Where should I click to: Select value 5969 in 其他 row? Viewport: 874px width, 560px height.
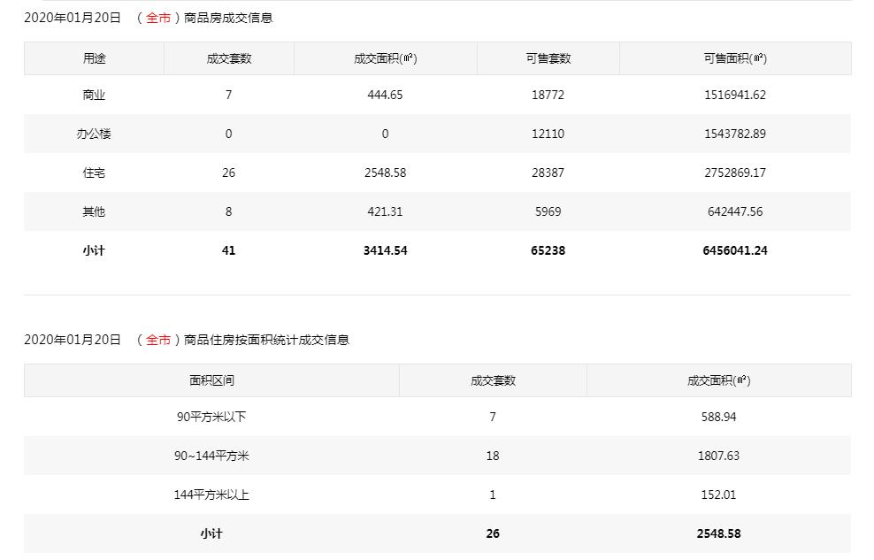(x=548, y=211)
